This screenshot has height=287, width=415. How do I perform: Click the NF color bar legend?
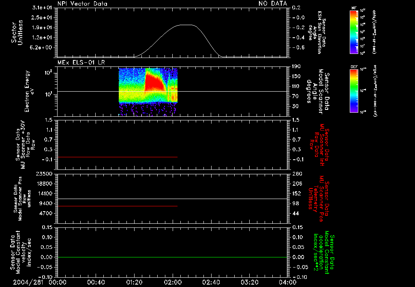click(x=354, y=32)
